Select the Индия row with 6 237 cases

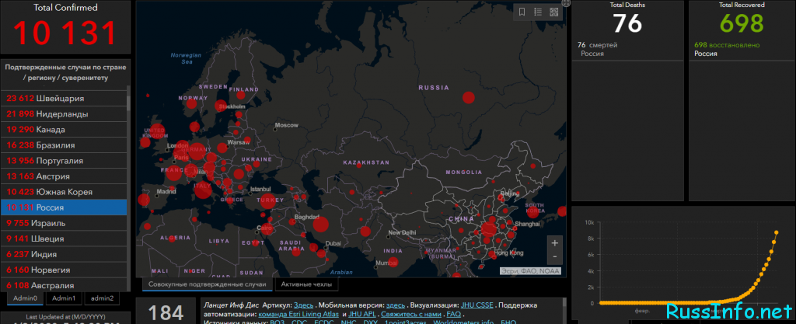point(64,255)
